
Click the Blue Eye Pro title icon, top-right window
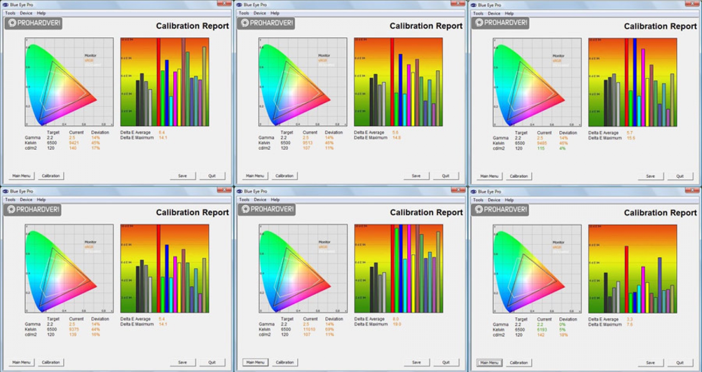[474, 5]
